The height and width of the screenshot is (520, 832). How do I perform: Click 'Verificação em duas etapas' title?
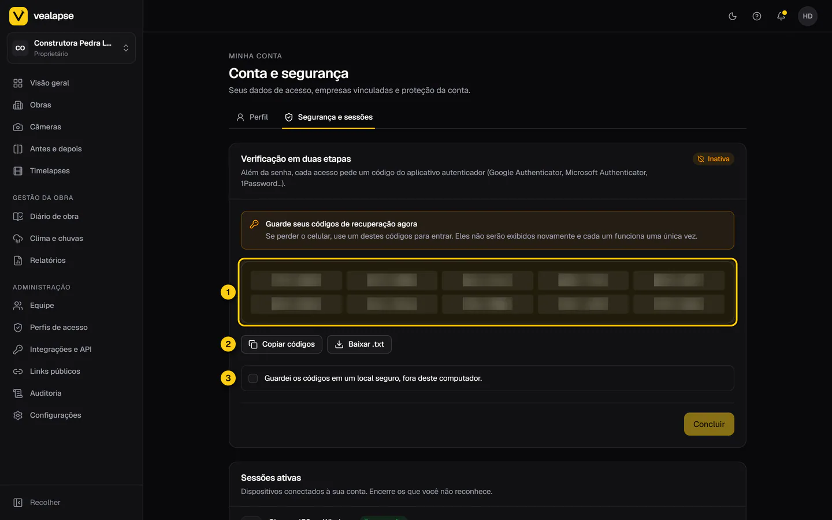click(x=296, y=159)
